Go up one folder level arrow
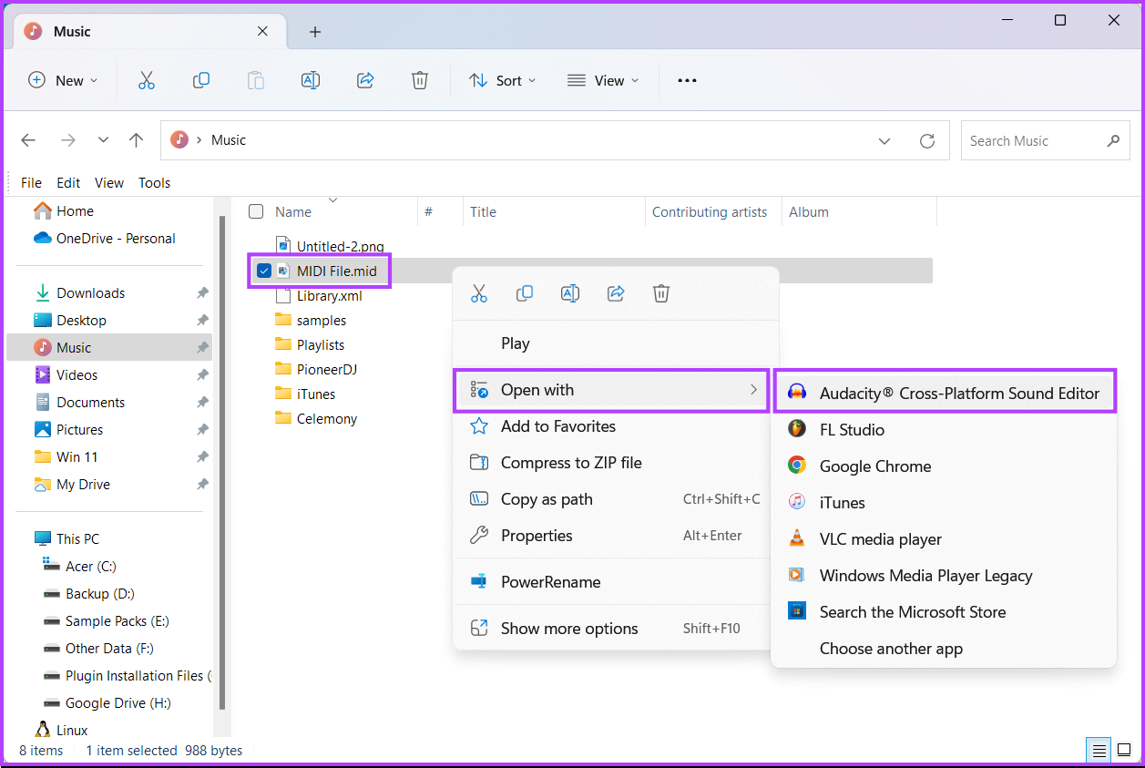1145x768 pixels. 137,140
